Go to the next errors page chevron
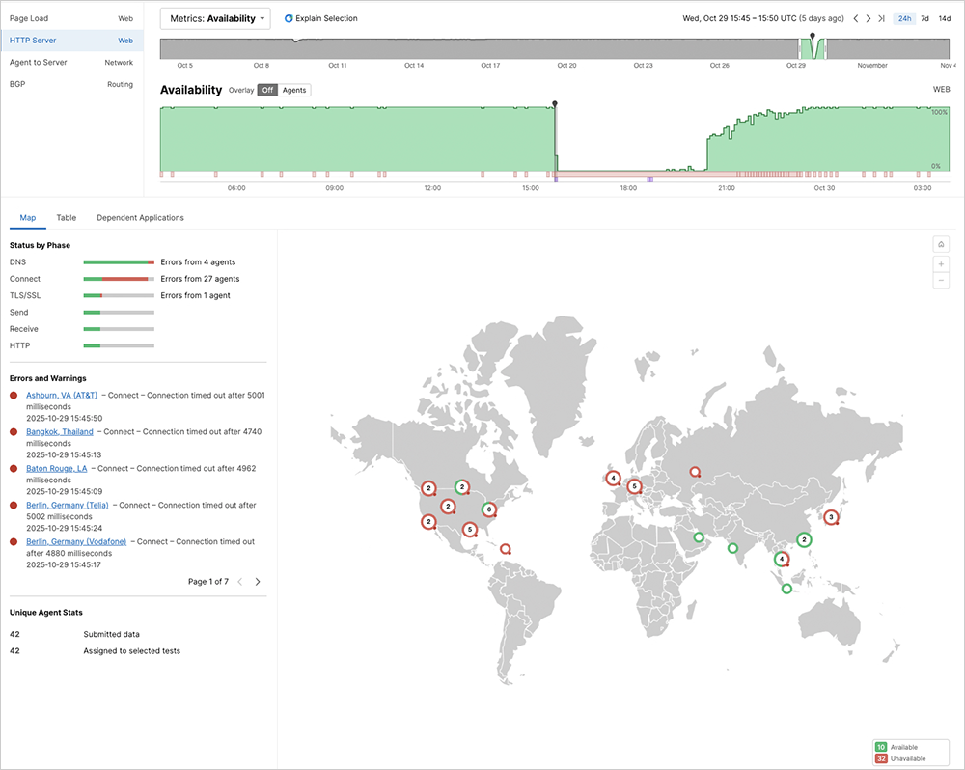The image size is (965, 770). pos(257,582)
